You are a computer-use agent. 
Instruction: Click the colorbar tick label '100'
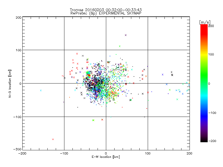point(211,54)
